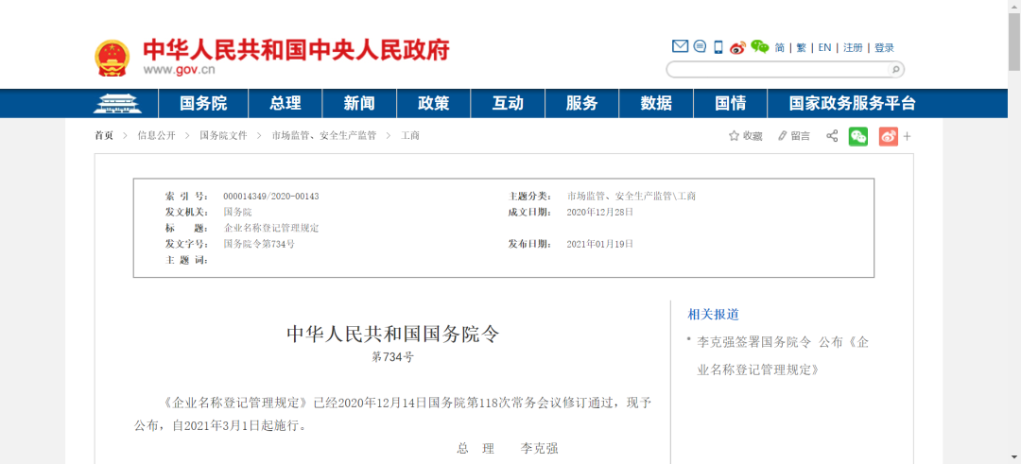Click the 中华人民共和国中央人民政府 title banner

point(296,49)
